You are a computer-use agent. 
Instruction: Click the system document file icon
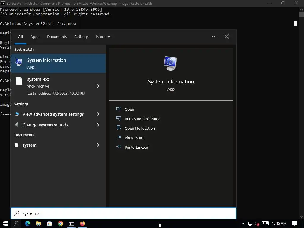pyautogui.click(x=17, y=145)
